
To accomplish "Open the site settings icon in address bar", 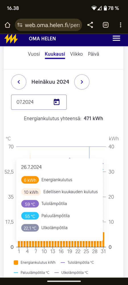I will 20,25.
